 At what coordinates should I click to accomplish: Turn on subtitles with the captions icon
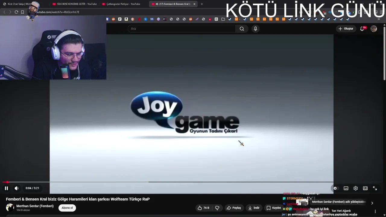coord(346,188)
